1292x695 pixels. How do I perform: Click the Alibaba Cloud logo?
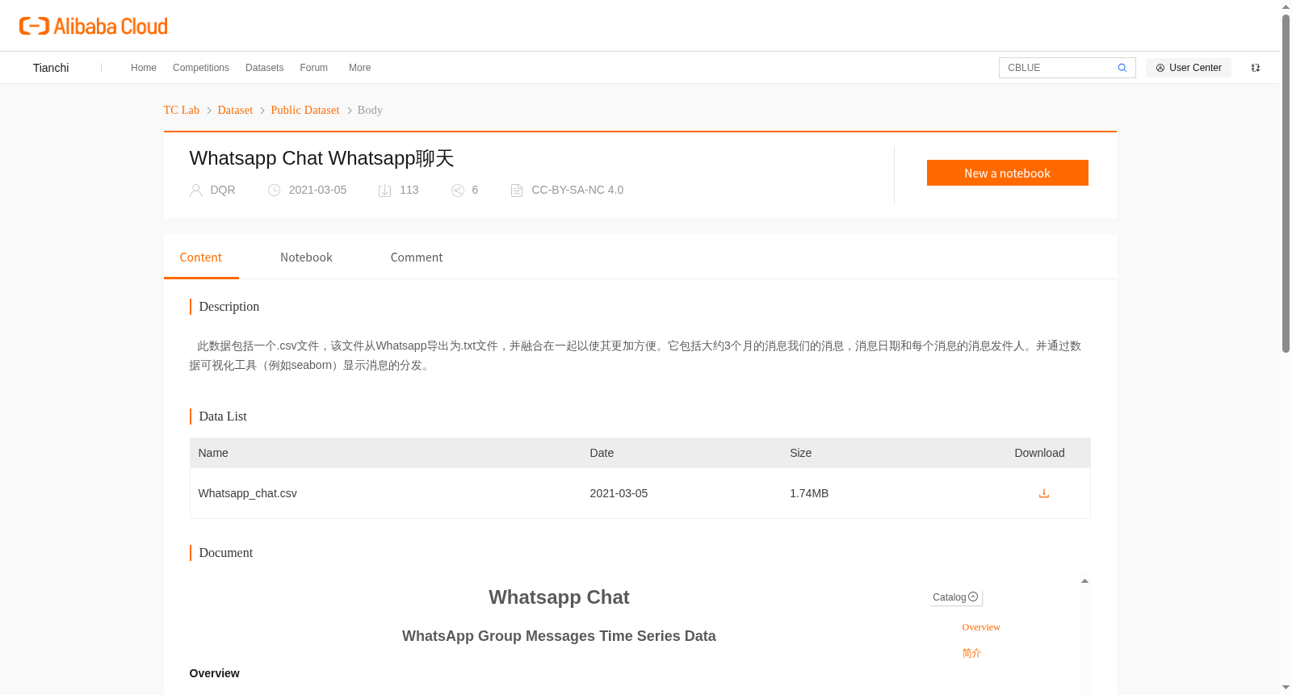(x=94, y=26)
